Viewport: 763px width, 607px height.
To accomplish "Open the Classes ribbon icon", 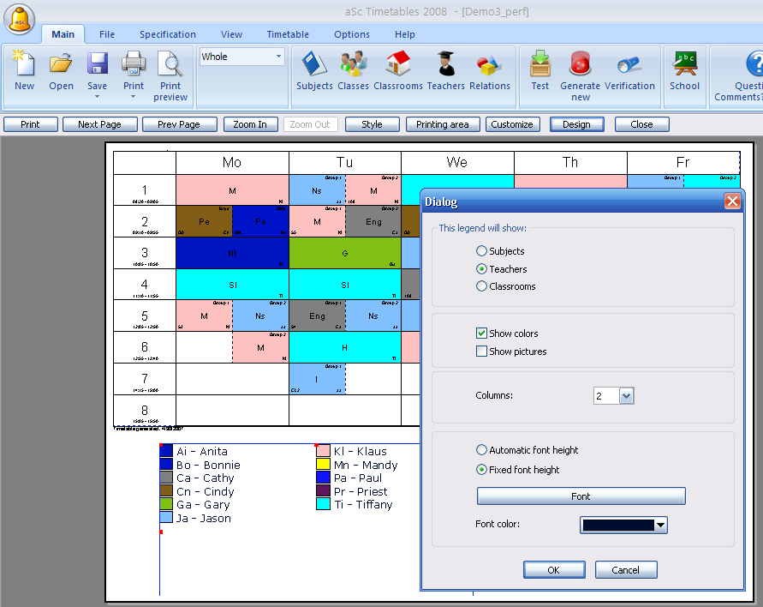I will [353, 65].
